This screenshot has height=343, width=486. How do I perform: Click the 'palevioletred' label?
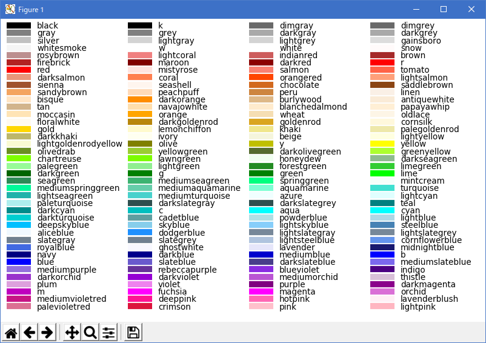(64, 307)
